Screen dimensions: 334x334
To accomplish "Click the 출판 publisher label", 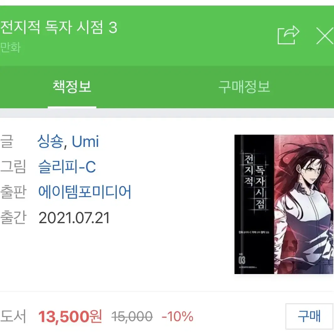I will [x=13, y=192].
